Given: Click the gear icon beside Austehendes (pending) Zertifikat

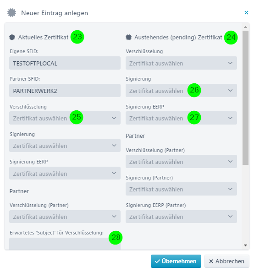Looking at the screenshot, I should (128, 37).
